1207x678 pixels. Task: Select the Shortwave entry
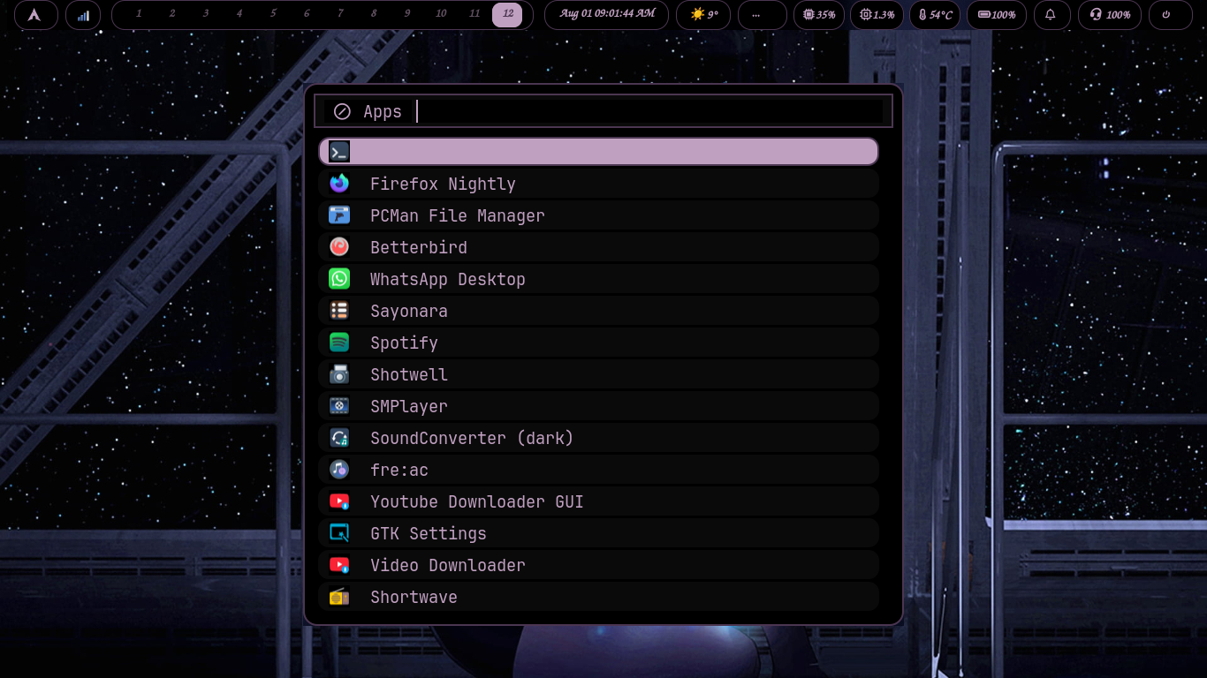[599, 597]
